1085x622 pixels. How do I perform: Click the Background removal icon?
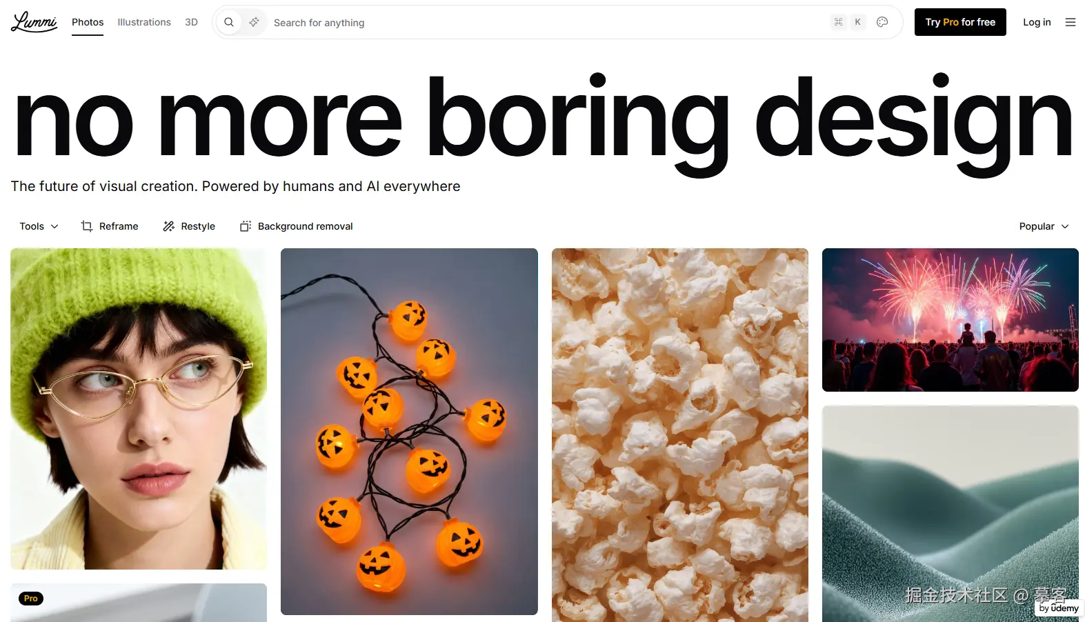pyautogui.click(x=246, y=226)
